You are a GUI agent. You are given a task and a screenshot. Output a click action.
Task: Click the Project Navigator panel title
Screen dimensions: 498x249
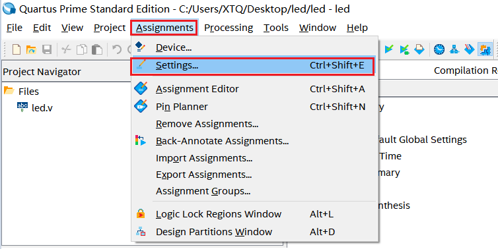42,72
